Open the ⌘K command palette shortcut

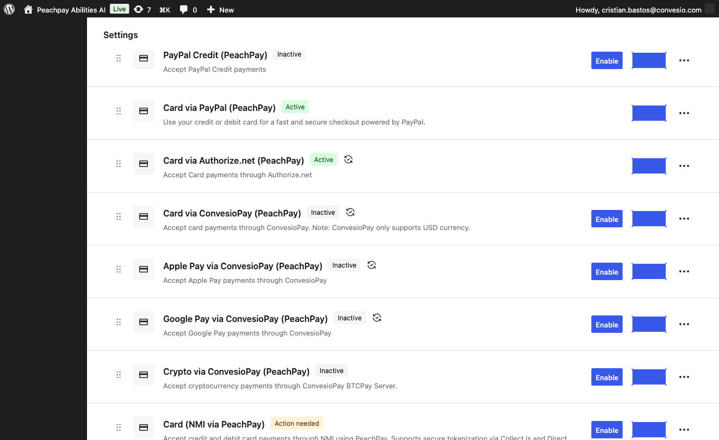[x=165, y=10]
